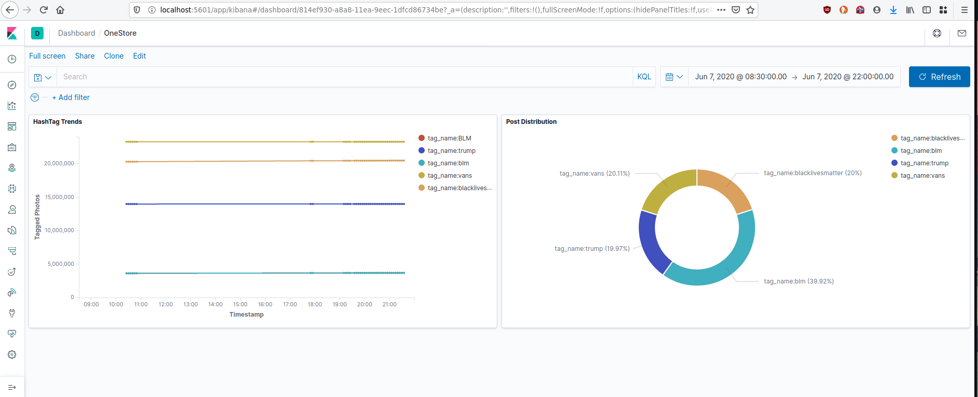Select Share menu item
This screenshot has height=397, width=978.
point(85,56)
